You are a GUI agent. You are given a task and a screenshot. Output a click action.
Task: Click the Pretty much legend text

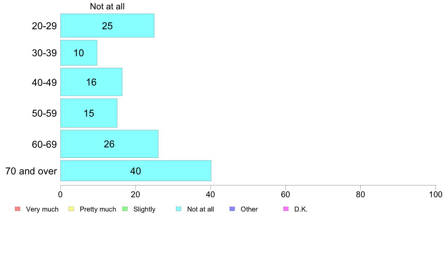coord(98,209)
